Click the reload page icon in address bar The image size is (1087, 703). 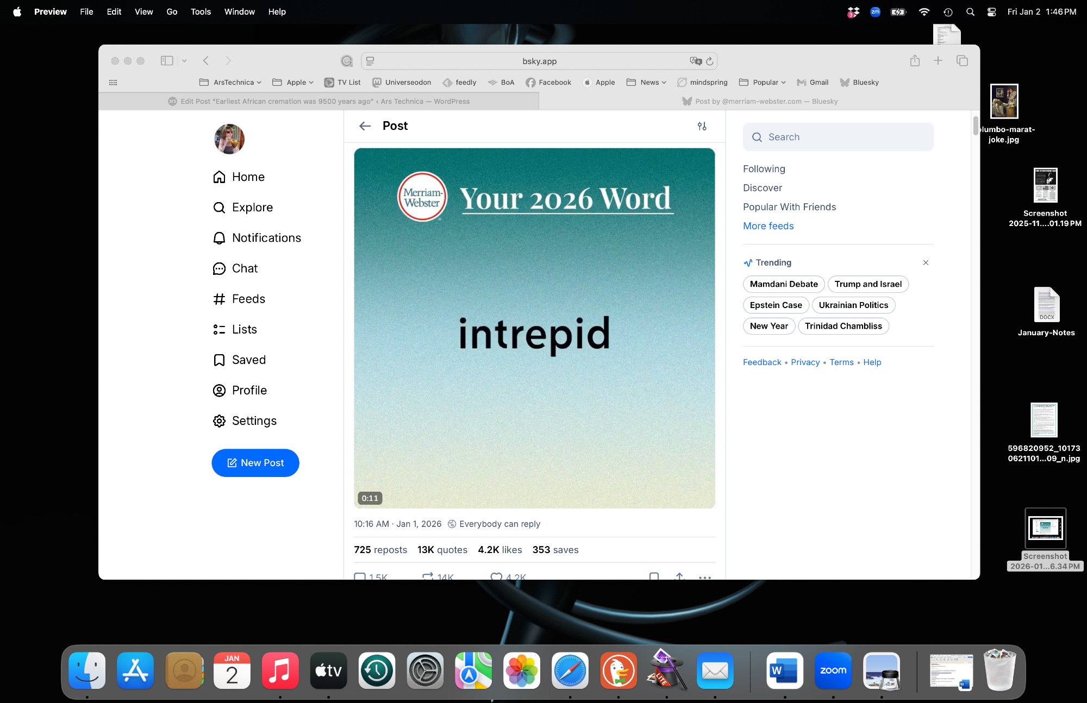tap(709, 61)
